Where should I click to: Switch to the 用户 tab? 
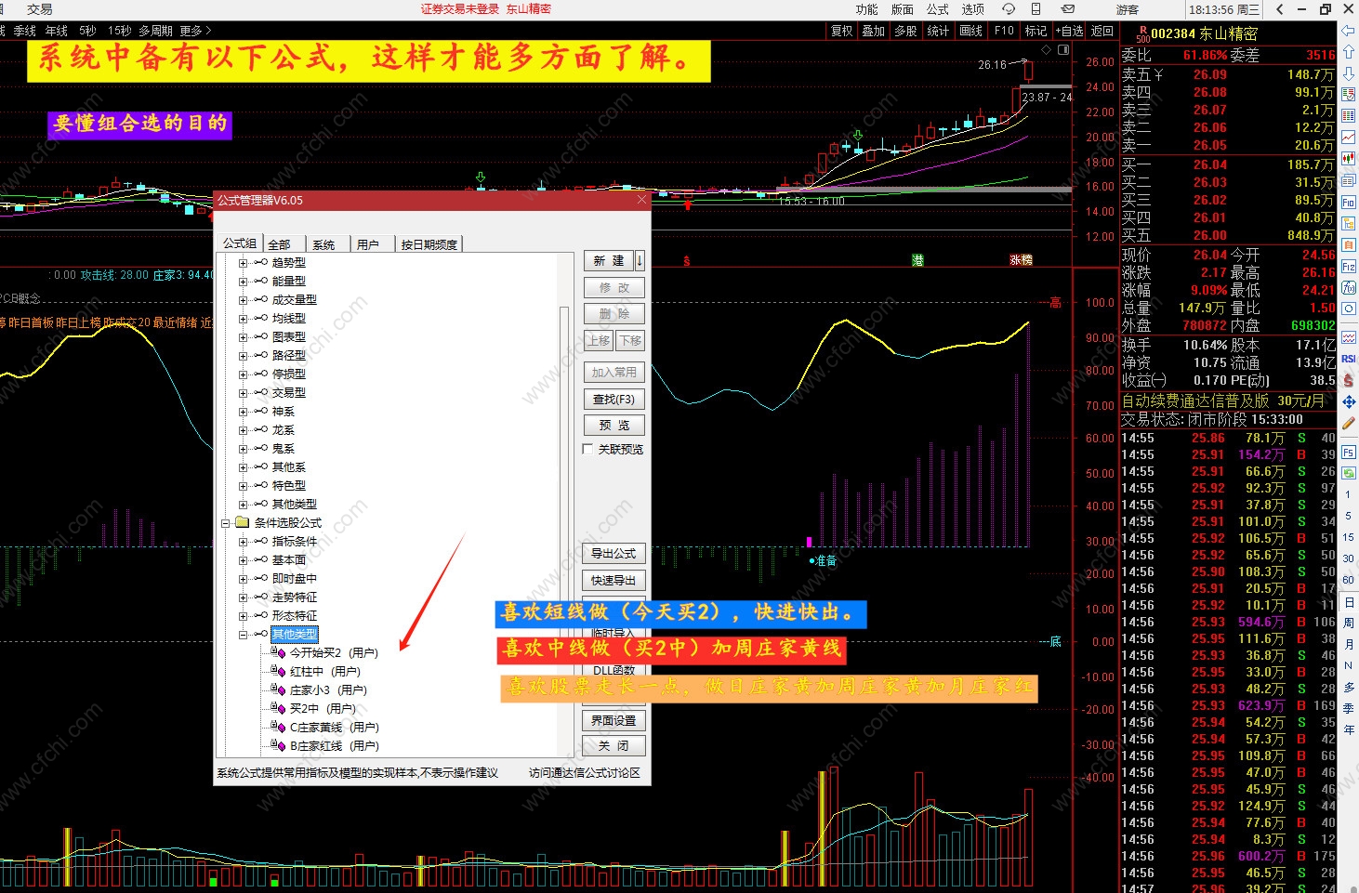368,244
